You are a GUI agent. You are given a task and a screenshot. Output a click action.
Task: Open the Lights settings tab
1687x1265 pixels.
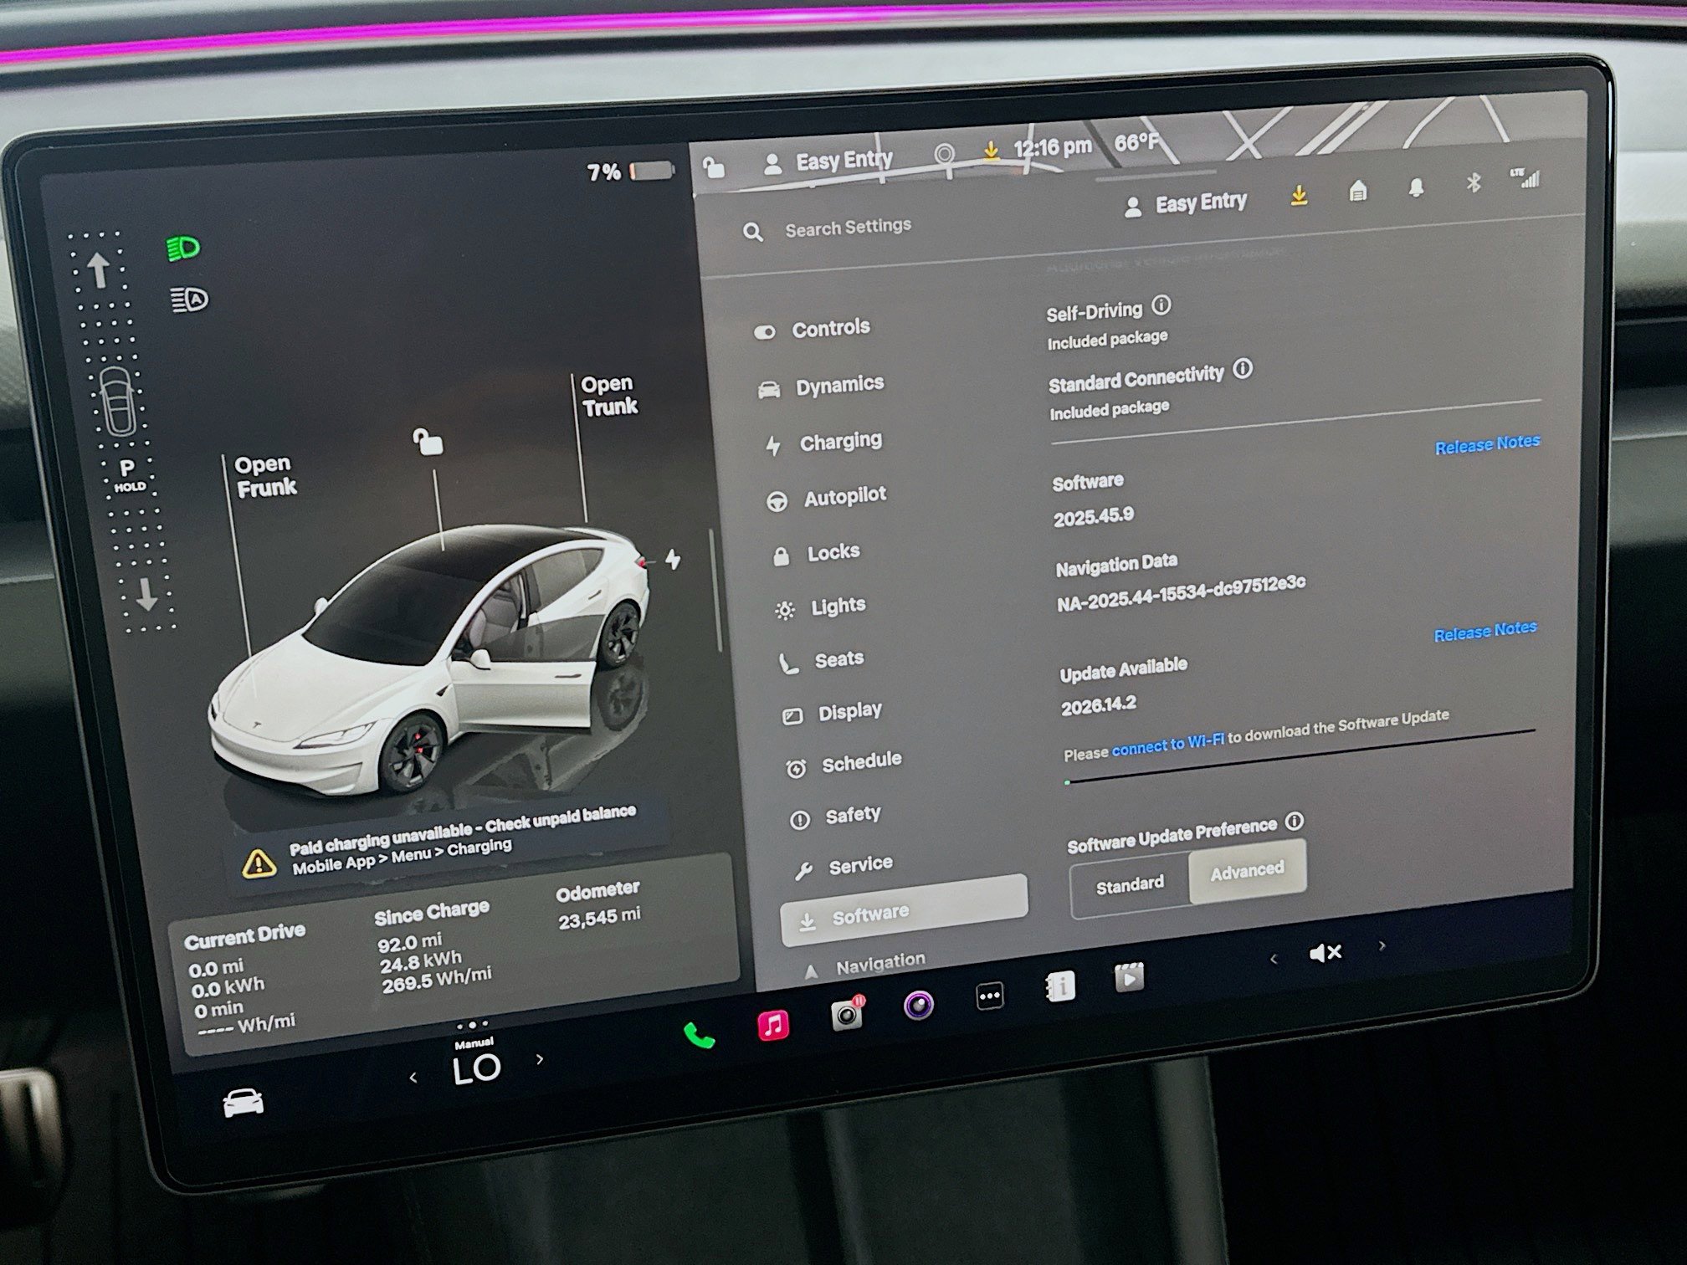820,607
